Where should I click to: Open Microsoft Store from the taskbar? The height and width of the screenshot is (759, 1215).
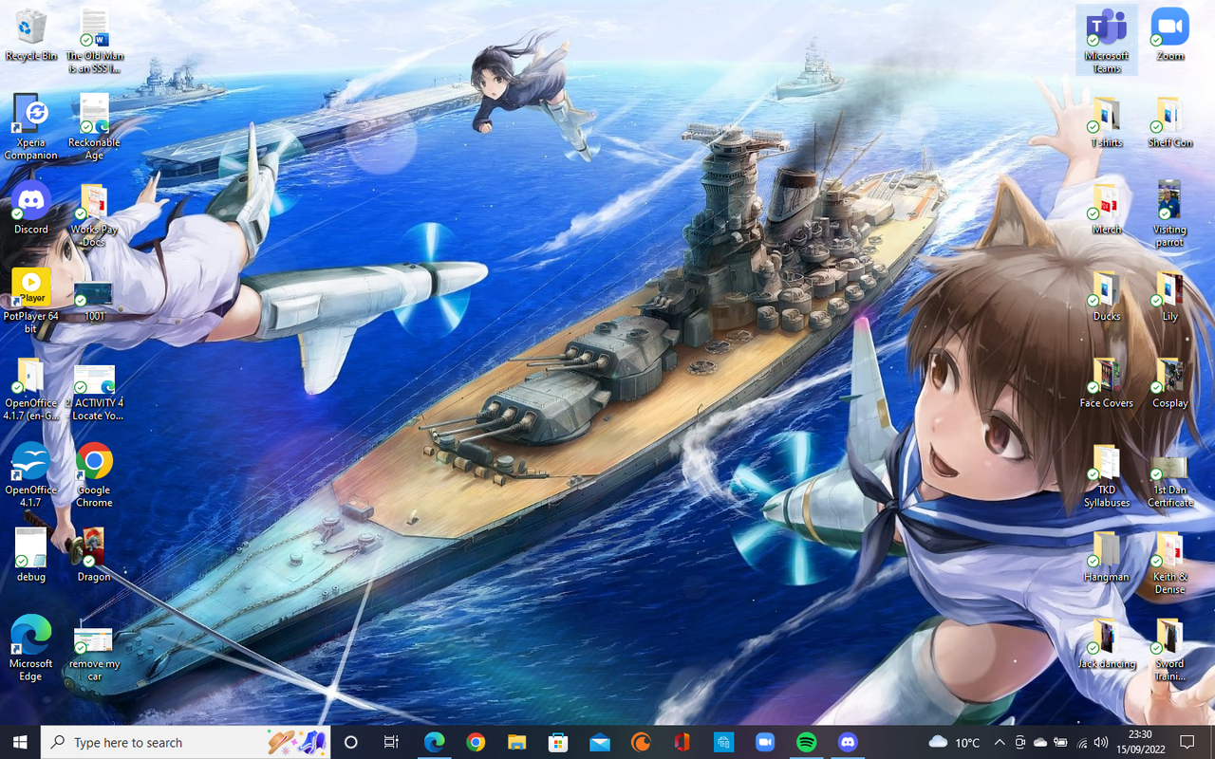(x=558, y=742)
